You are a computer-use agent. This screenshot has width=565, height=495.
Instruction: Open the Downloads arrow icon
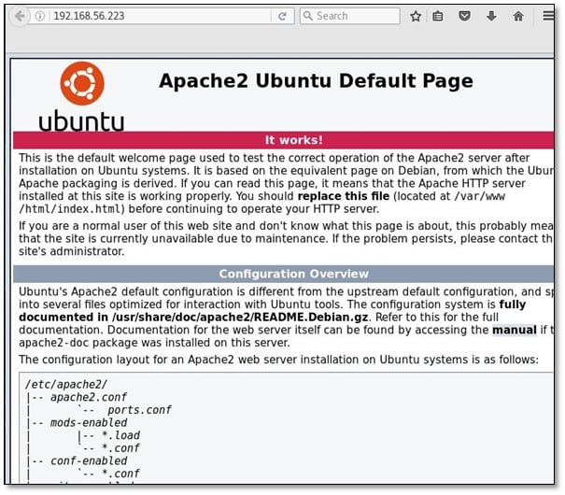click(x=490, y=16)
